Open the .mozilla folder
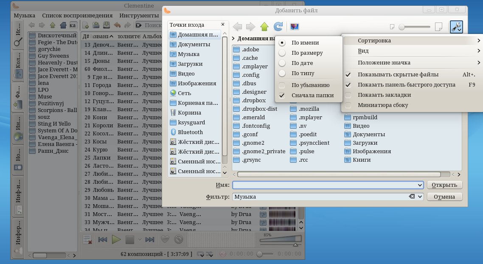Screen dimensions: 483x264 pyautogui.click(x=309, y=109)
